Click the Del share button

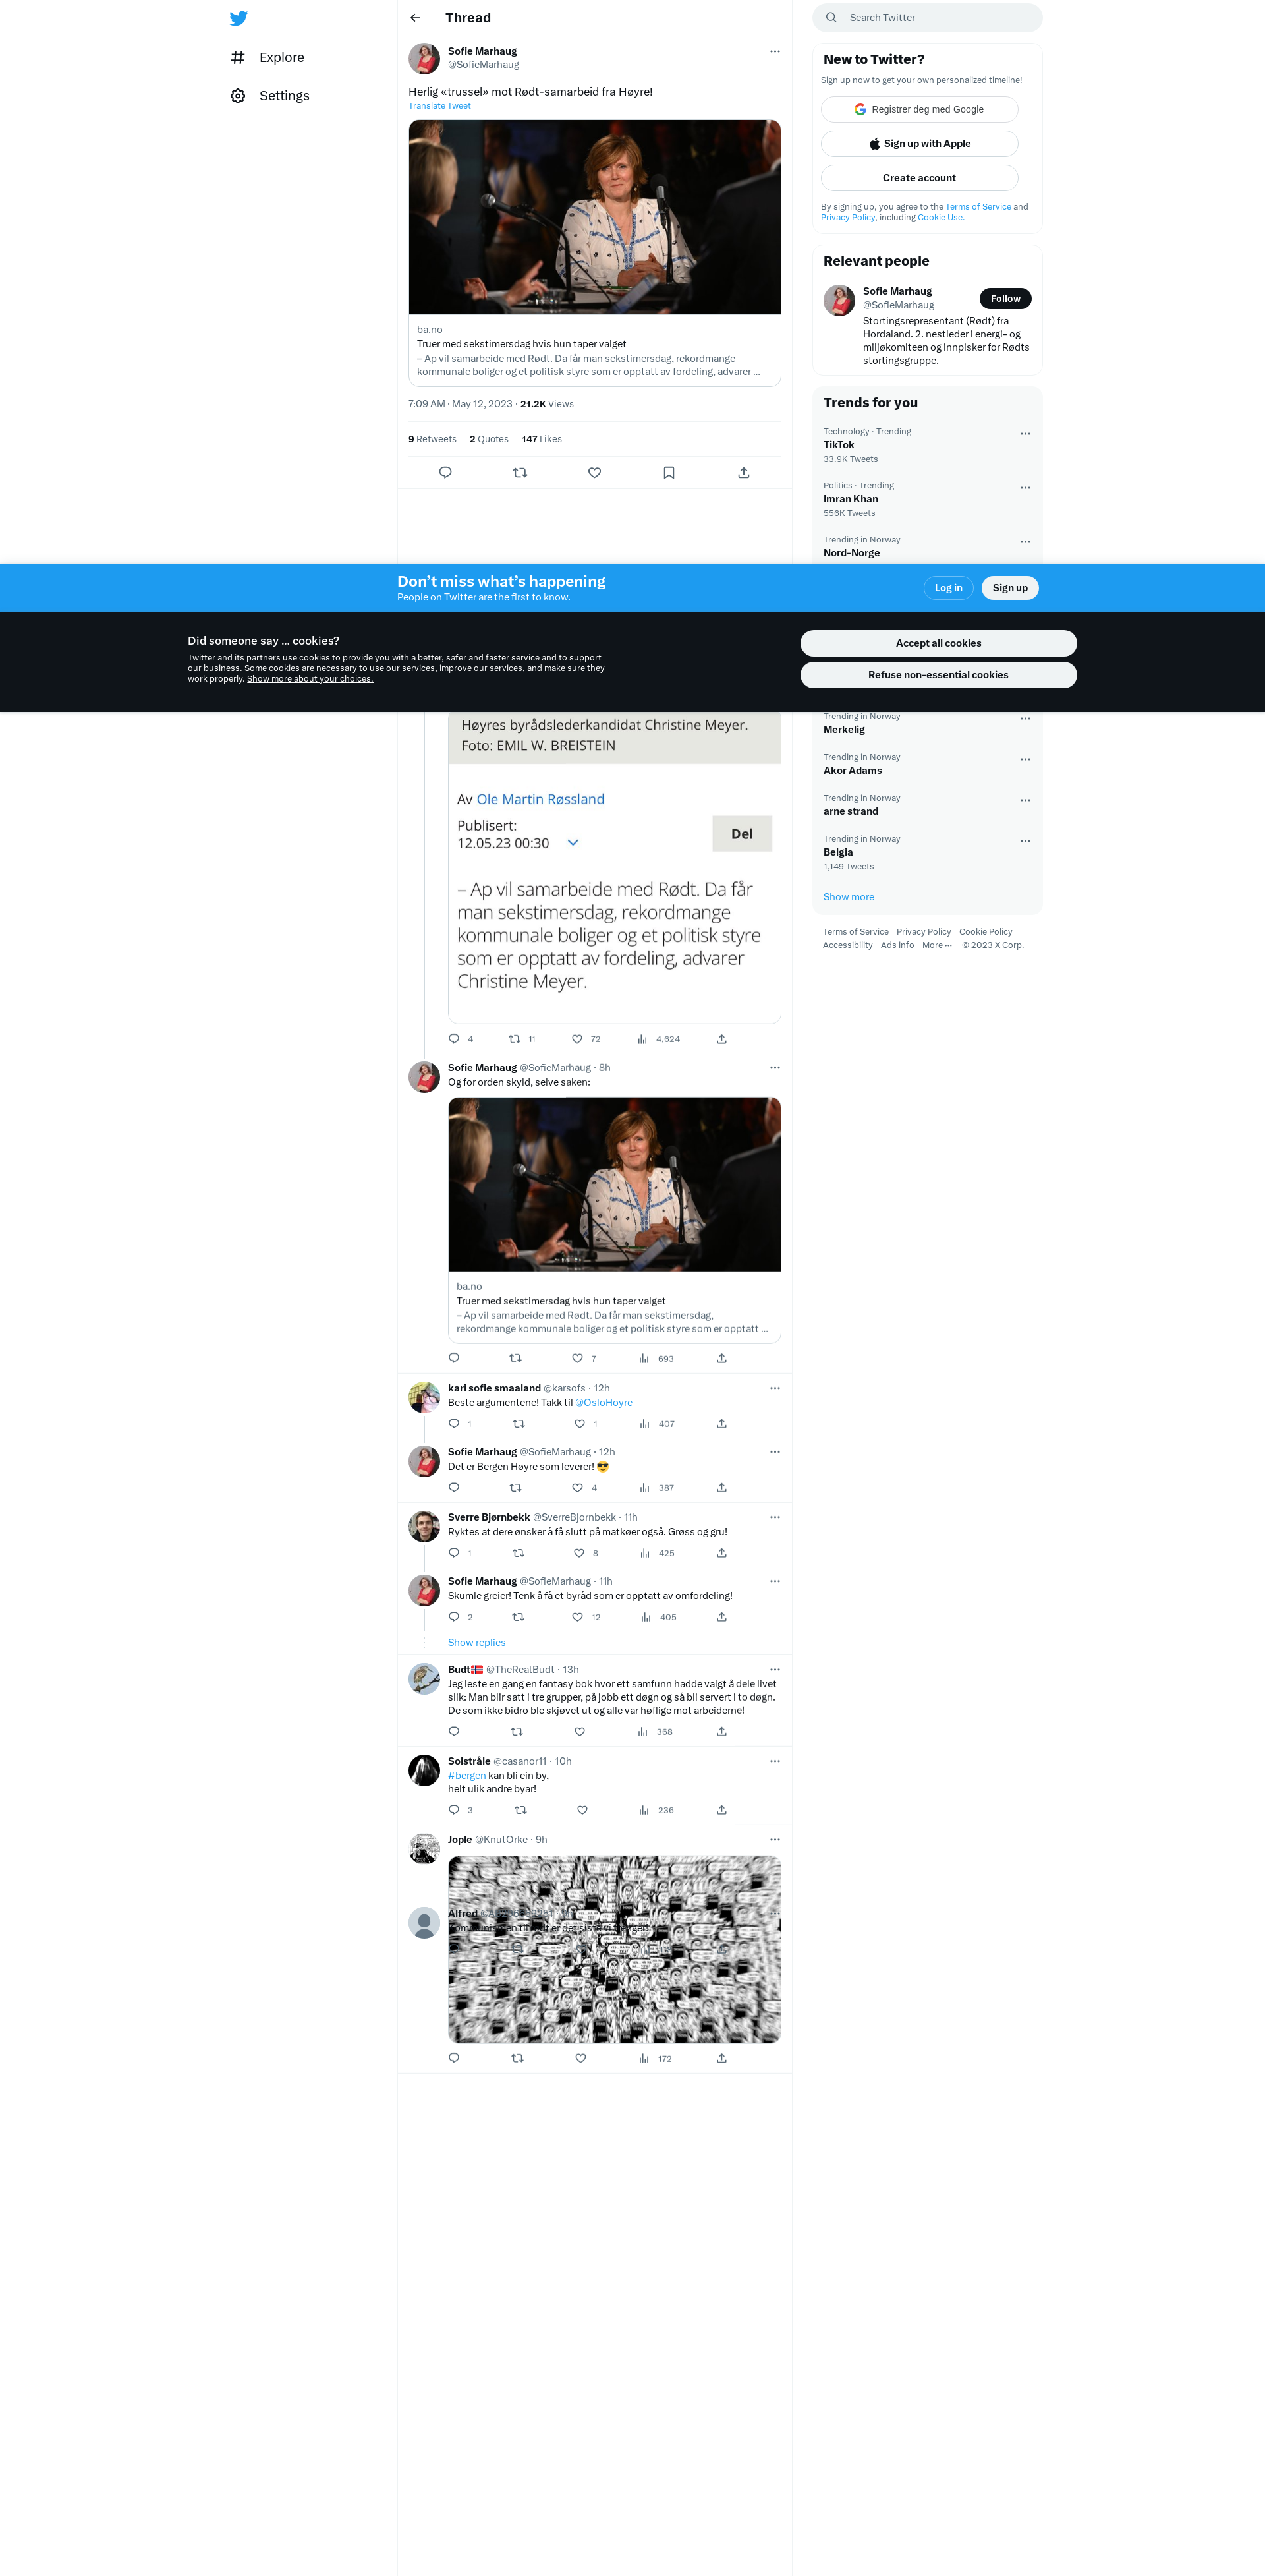[741, 834]
